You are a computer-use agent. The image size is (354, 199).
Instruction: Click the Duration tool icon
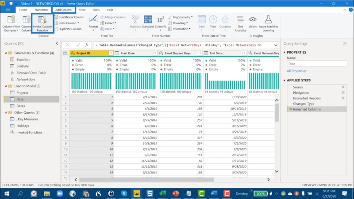pos(225,19)
